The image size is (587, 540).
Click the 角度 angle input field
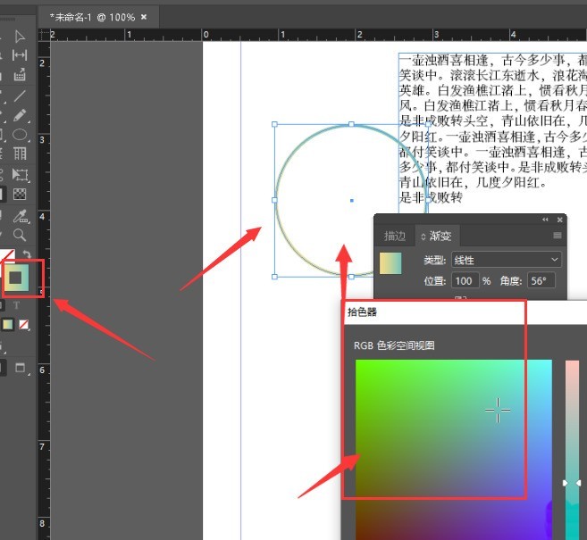coord(541,280)
